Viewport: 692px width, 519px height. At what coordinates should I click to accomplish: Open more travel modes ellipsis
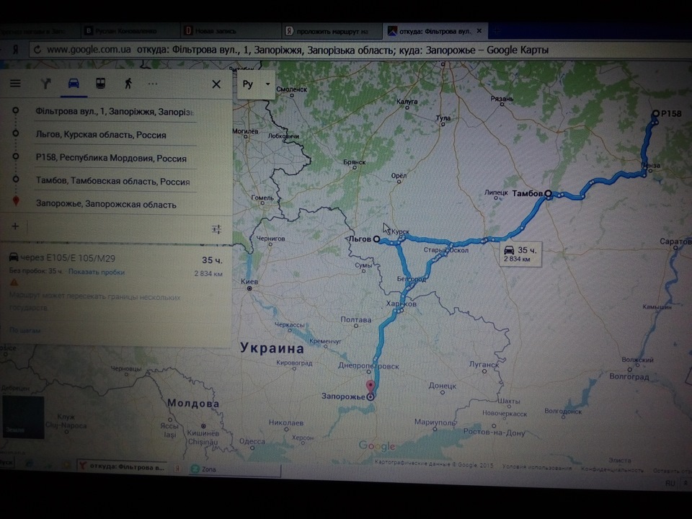pyautogui.click(x=153, y=84)
